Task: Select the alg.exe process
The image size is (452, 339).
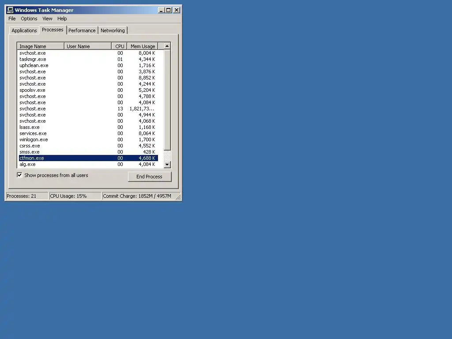Action: click(88, 164)
